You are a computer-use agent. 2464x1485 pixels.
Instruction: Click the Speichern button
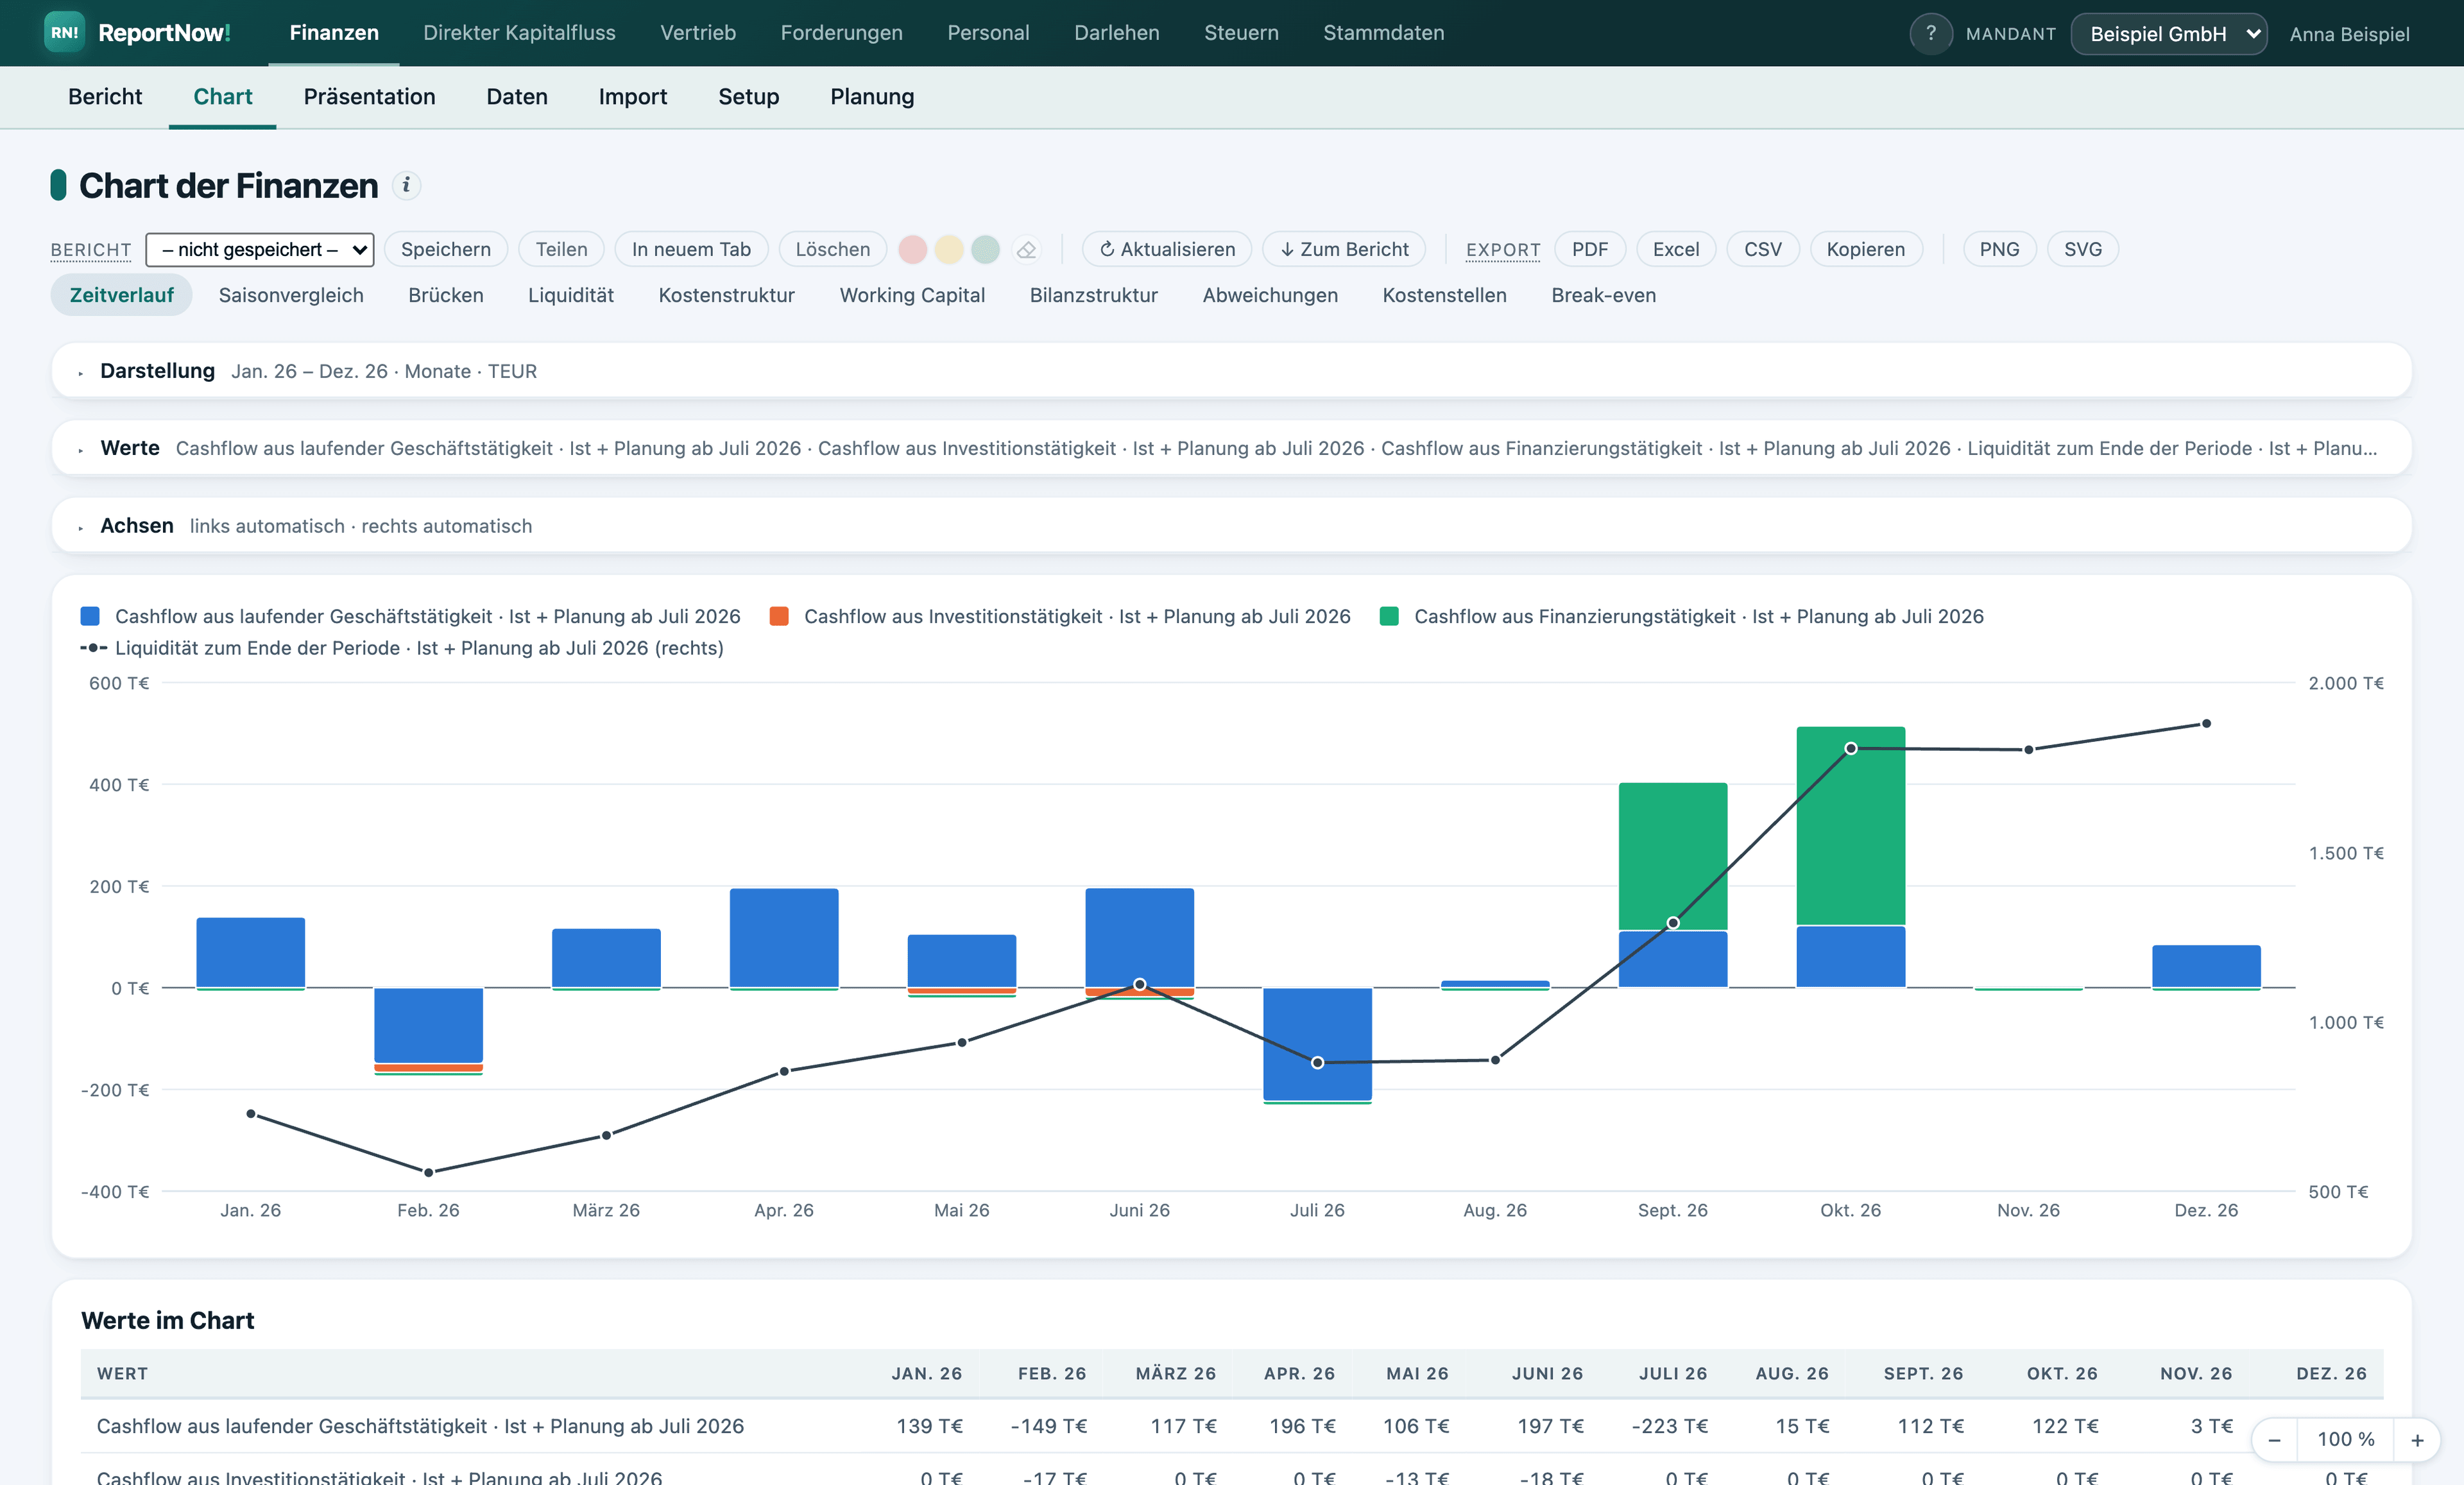[446, 249]
